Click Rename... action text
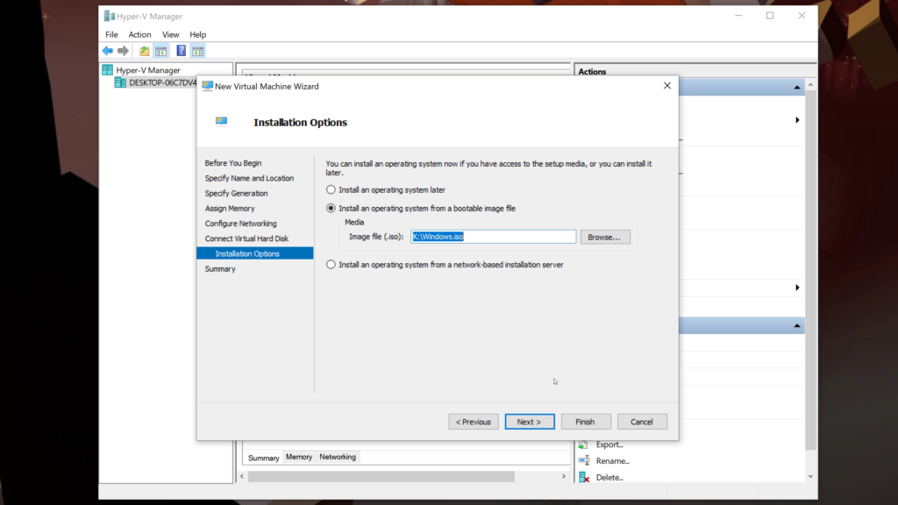Viewport: 898px width, 505px height. pos(612,461)
